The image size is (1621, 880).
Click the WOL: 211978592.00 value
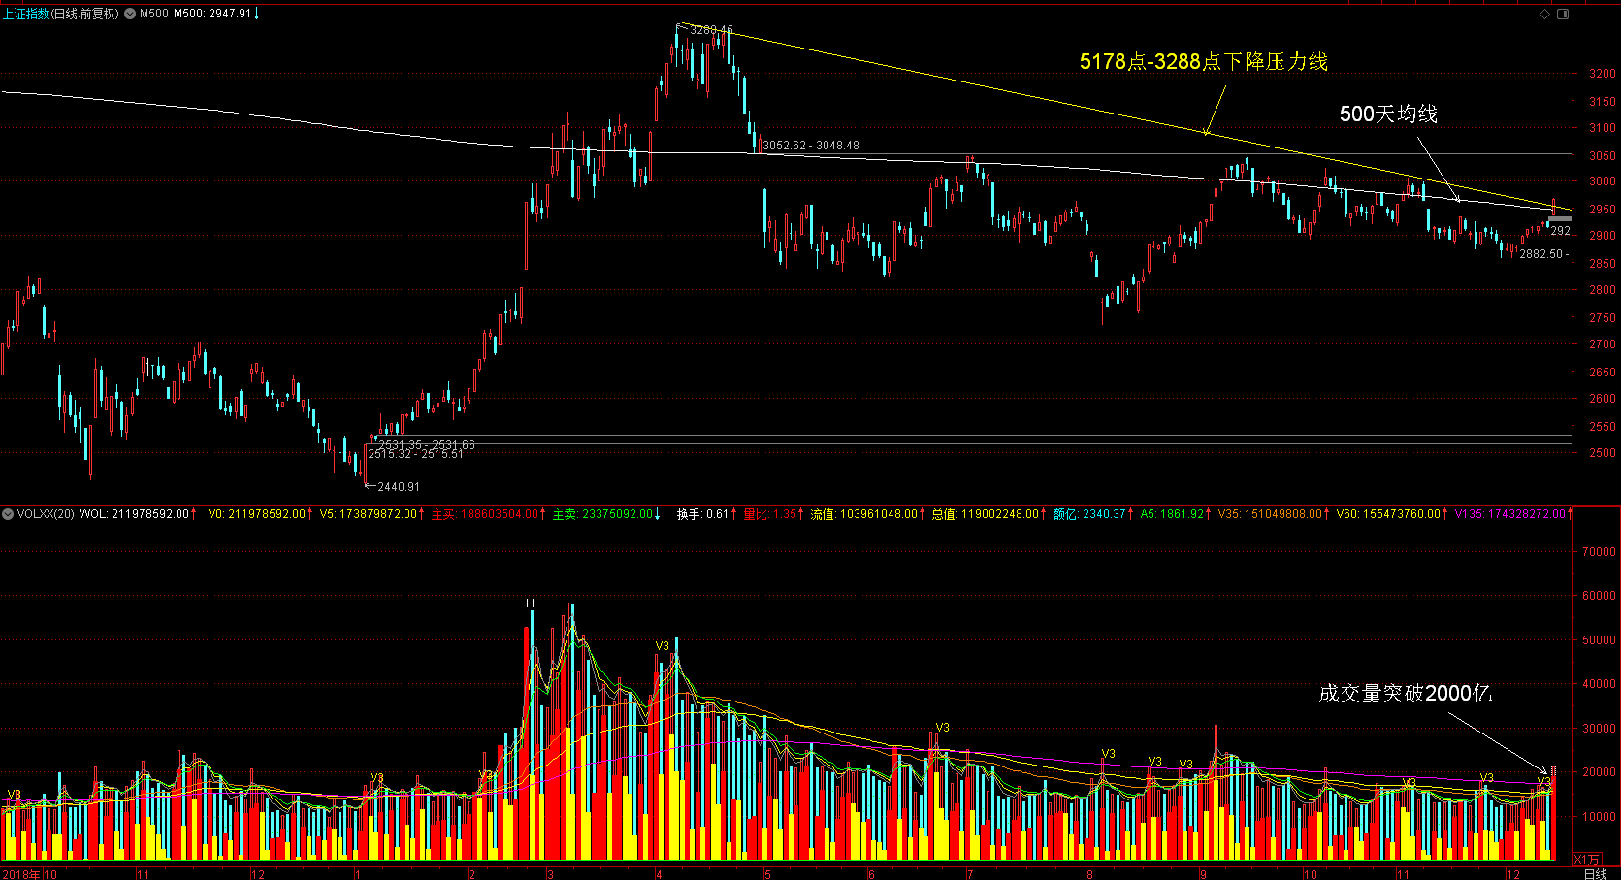point(134,514)
